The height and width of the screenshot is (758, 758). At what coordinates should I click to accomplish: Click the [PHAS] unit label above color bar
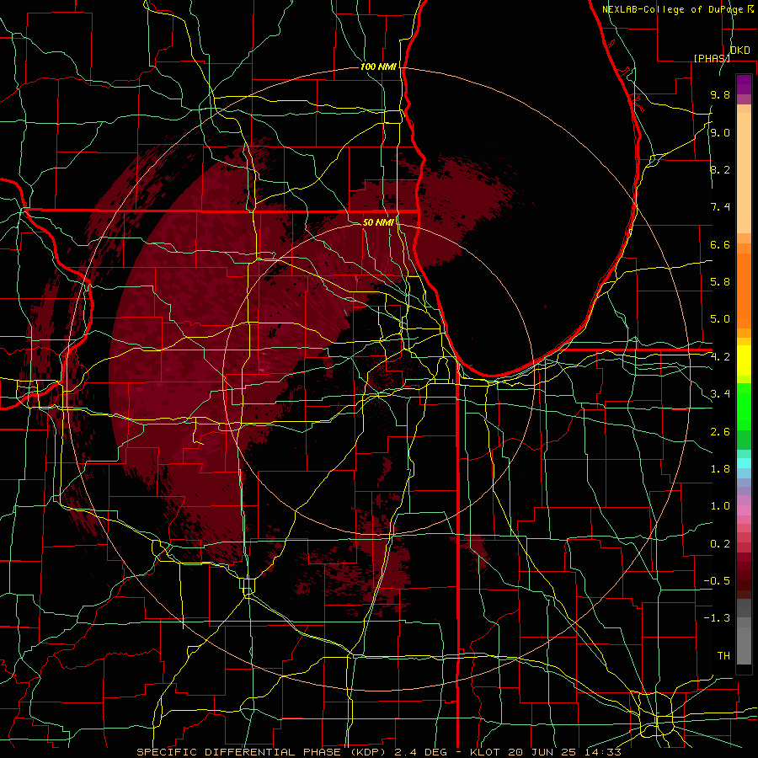[x=712, y=58]
